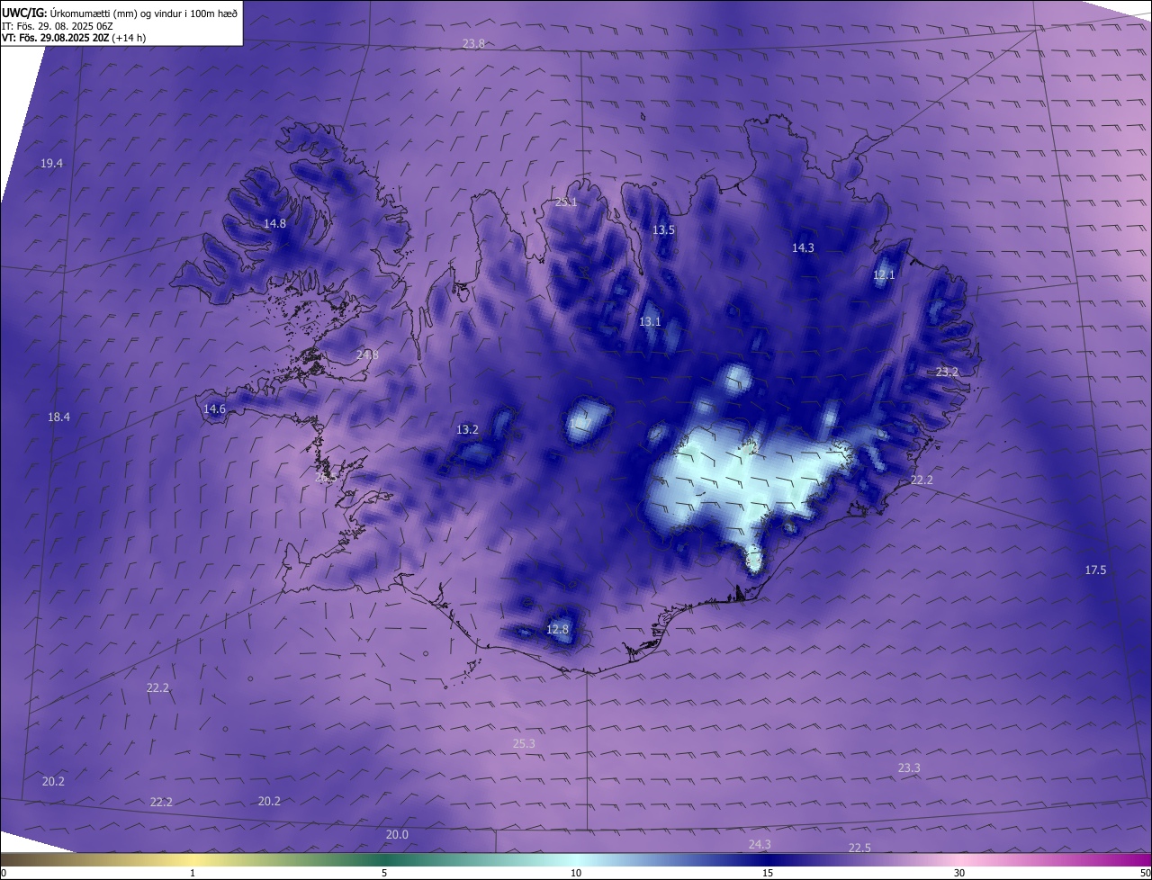1152x880 pixels.
Task: Click the 14.3 value label on the map
Action: [x=803, y=247]
